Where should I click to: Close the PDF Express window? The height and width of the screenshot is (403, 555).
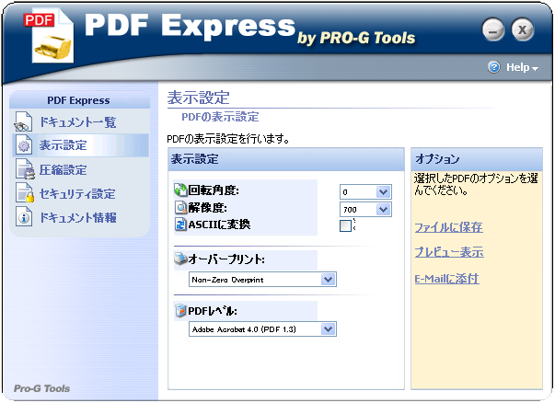(522, 29)
